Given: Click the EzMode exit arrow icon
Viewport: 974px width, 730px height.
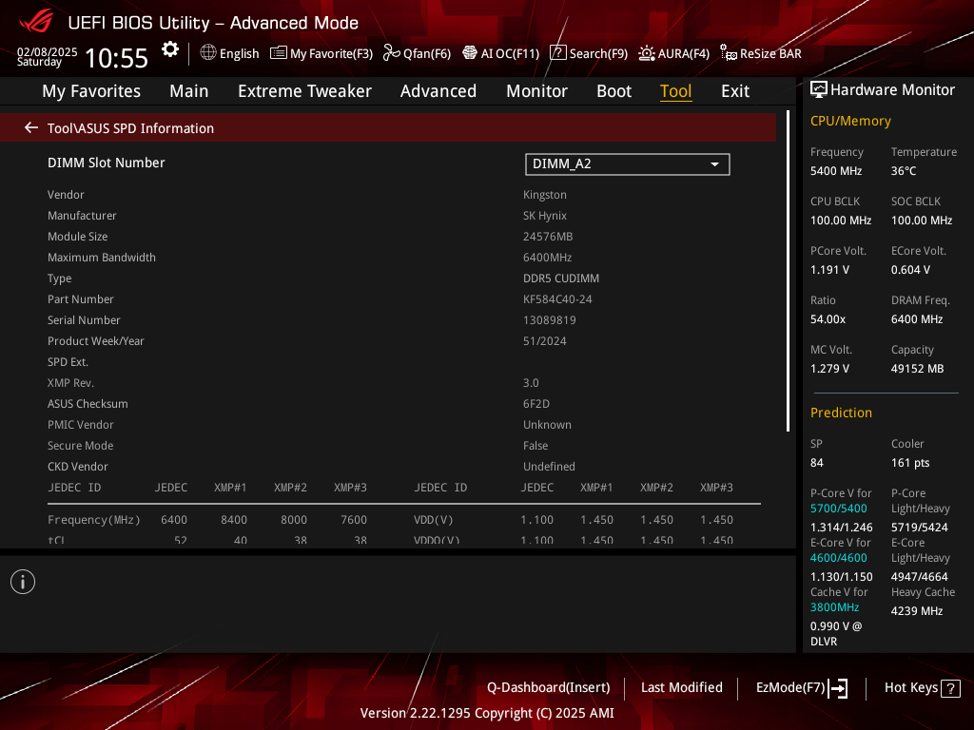Looking at the screenshot, I should (x=838, y=688).
